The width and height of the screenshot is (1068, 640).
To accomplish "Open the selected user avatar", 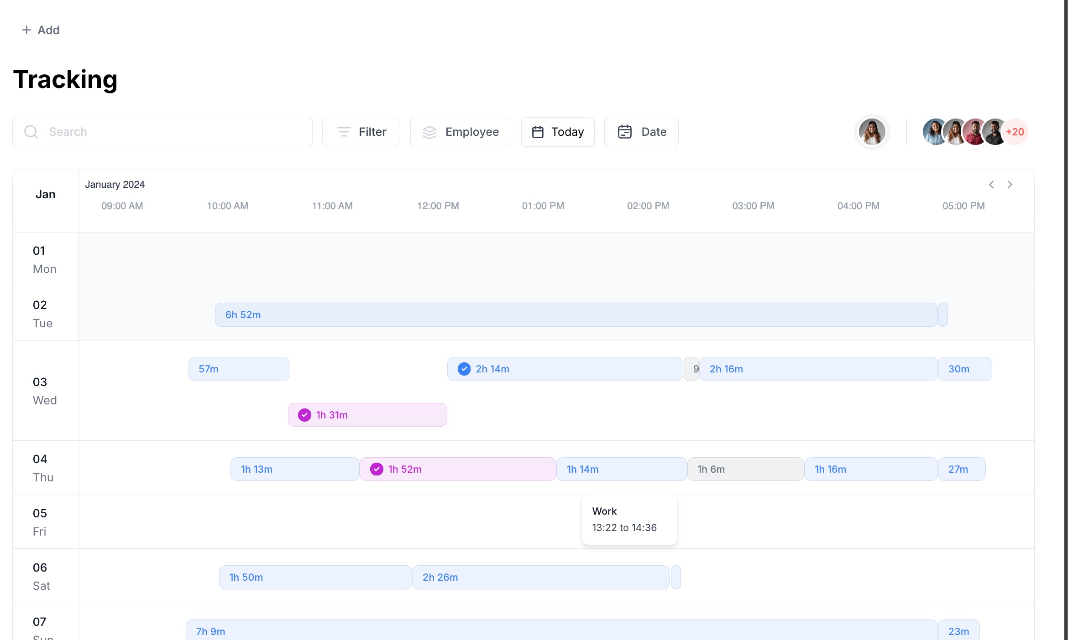I will tap(872, 132).
